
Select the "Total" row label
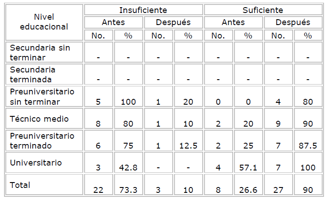coord(20,184)
